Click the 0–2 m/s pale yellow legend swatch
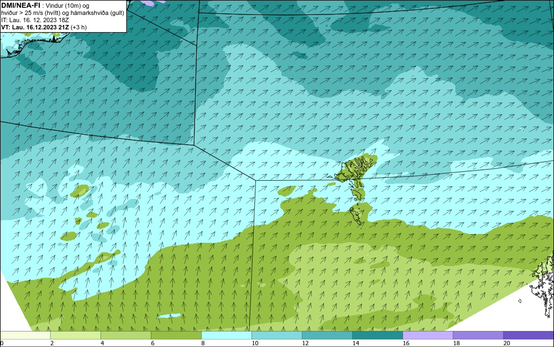 [x=25, y=335]
